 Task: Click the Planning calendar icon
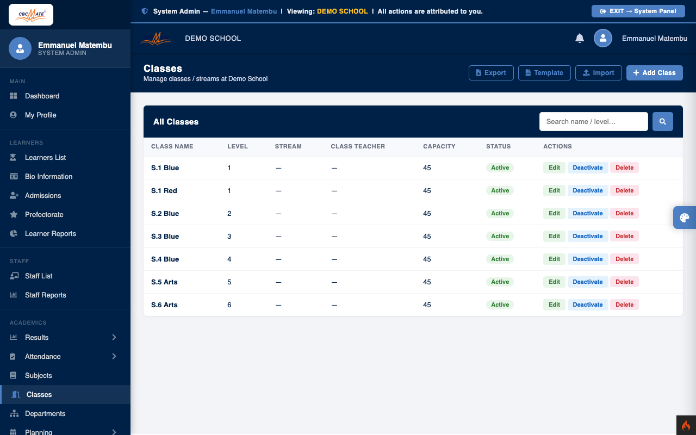[x=13, y=432]
